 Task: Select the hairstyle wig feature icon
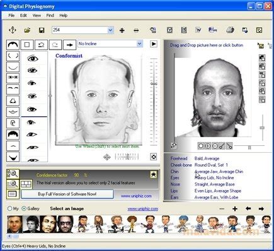click(13, 134)
